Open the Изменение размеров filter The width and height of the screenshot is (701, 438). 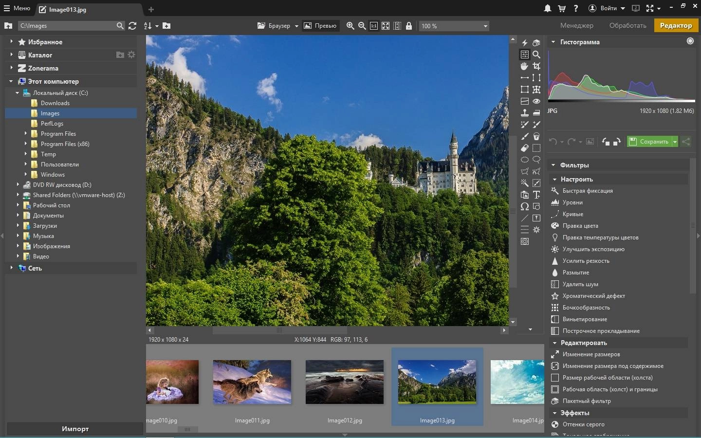591,354
